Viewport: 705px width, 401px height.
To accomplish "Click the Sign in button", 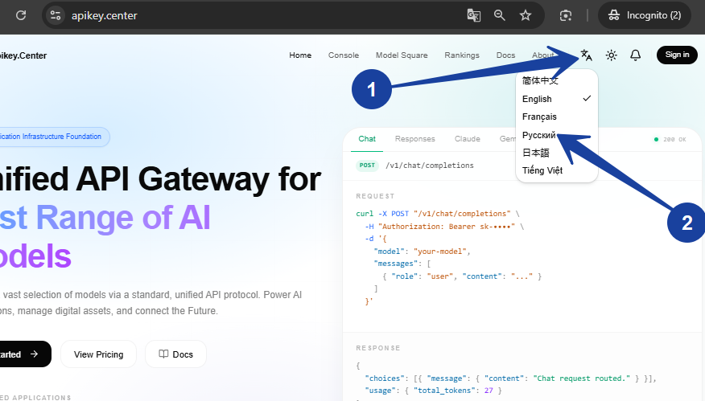I will 677,55.
